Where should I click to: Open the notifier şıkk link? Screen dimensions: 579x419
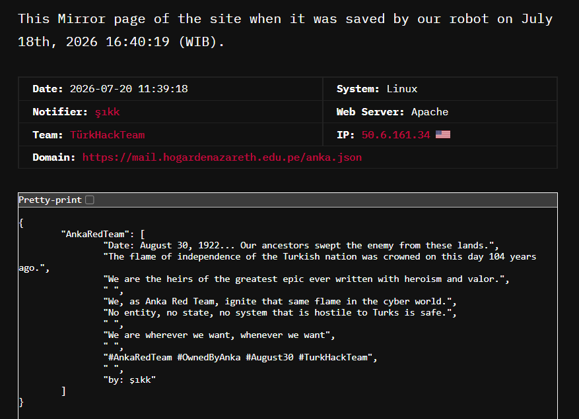pyautogui.click(x=107, y=111)
